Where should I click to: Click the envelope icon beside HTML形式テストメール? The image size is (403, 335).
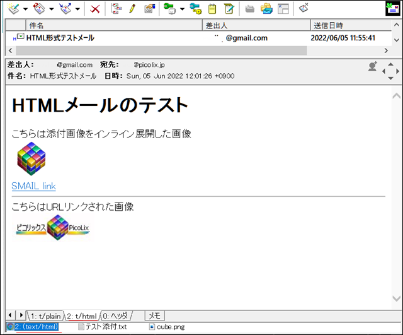coord(21,37)
